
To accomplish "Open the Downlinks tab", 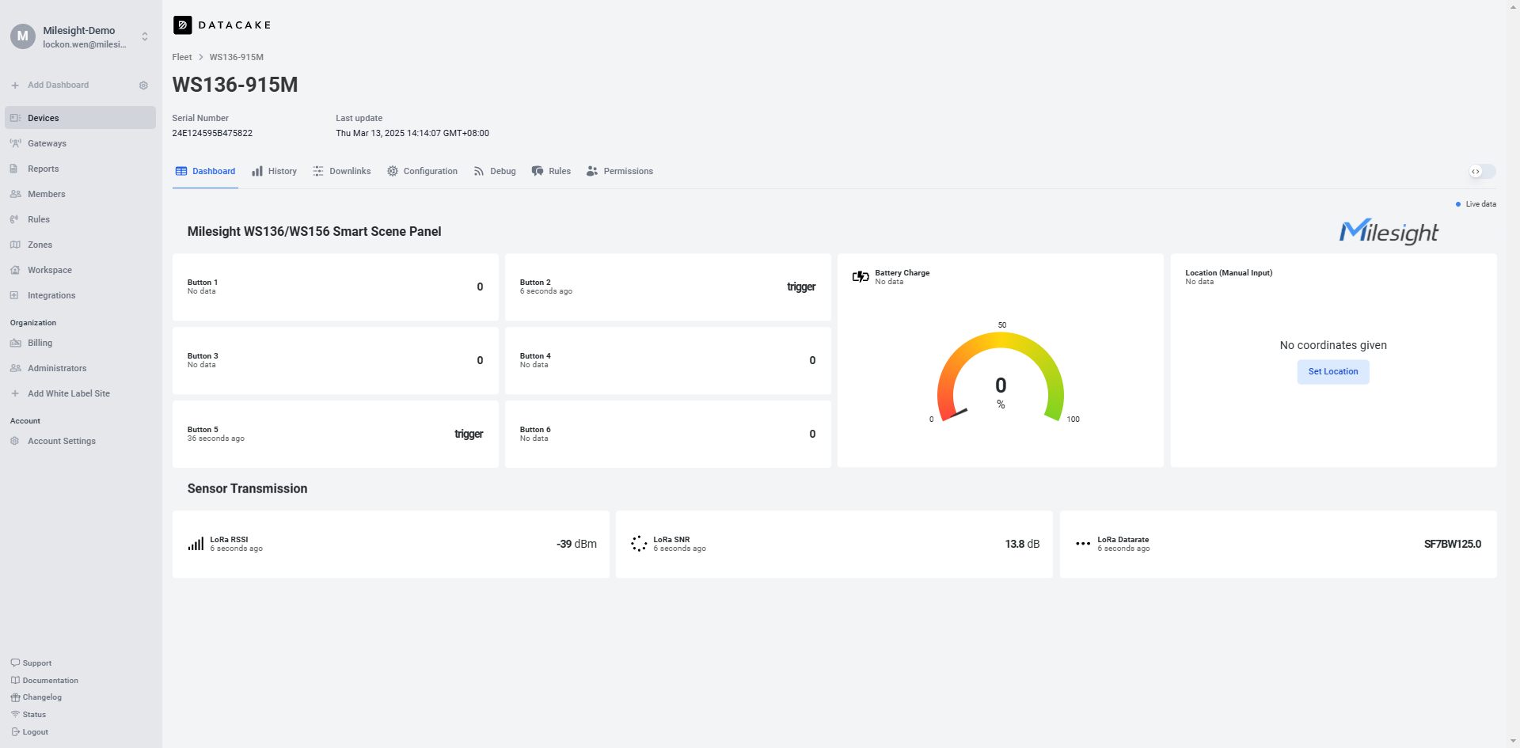I will point(341,171).
